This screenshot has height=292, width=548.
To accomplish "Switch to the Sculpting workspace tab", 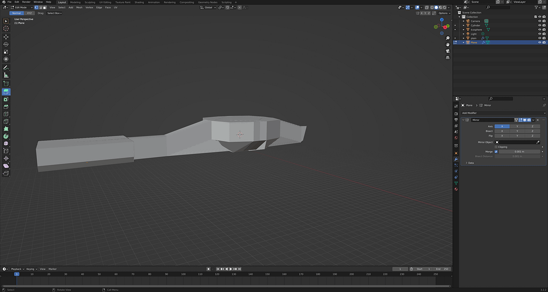I will (90, 2).
